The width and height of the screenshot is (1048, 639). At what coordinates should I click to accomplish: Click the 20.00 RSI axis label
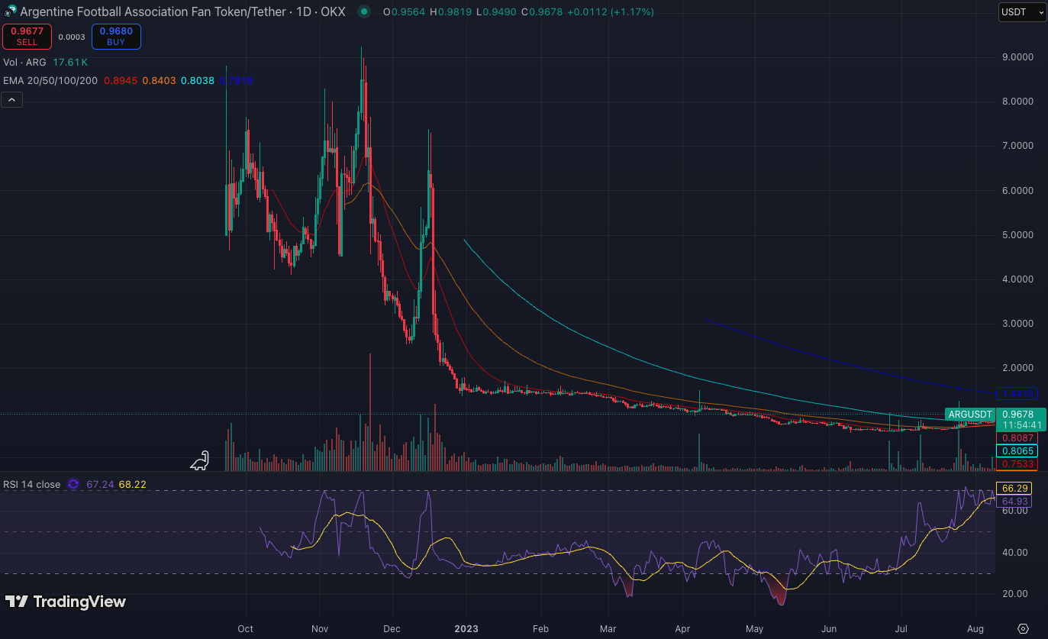(x=1015, y=593)
